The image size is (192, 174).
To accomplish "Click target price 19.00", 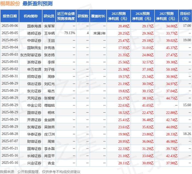I will coord(187,40).
